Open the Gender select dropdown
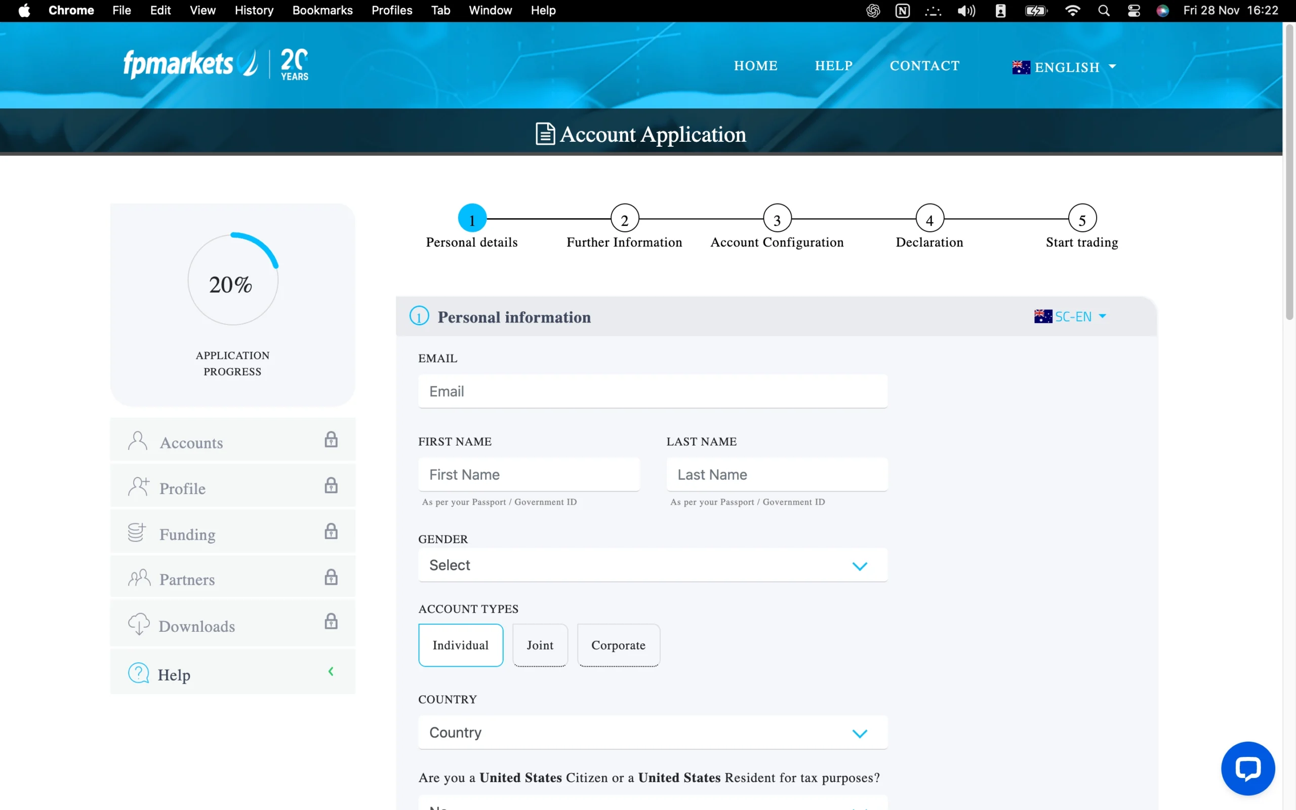 pyautogui.click(x=652, y=565)
